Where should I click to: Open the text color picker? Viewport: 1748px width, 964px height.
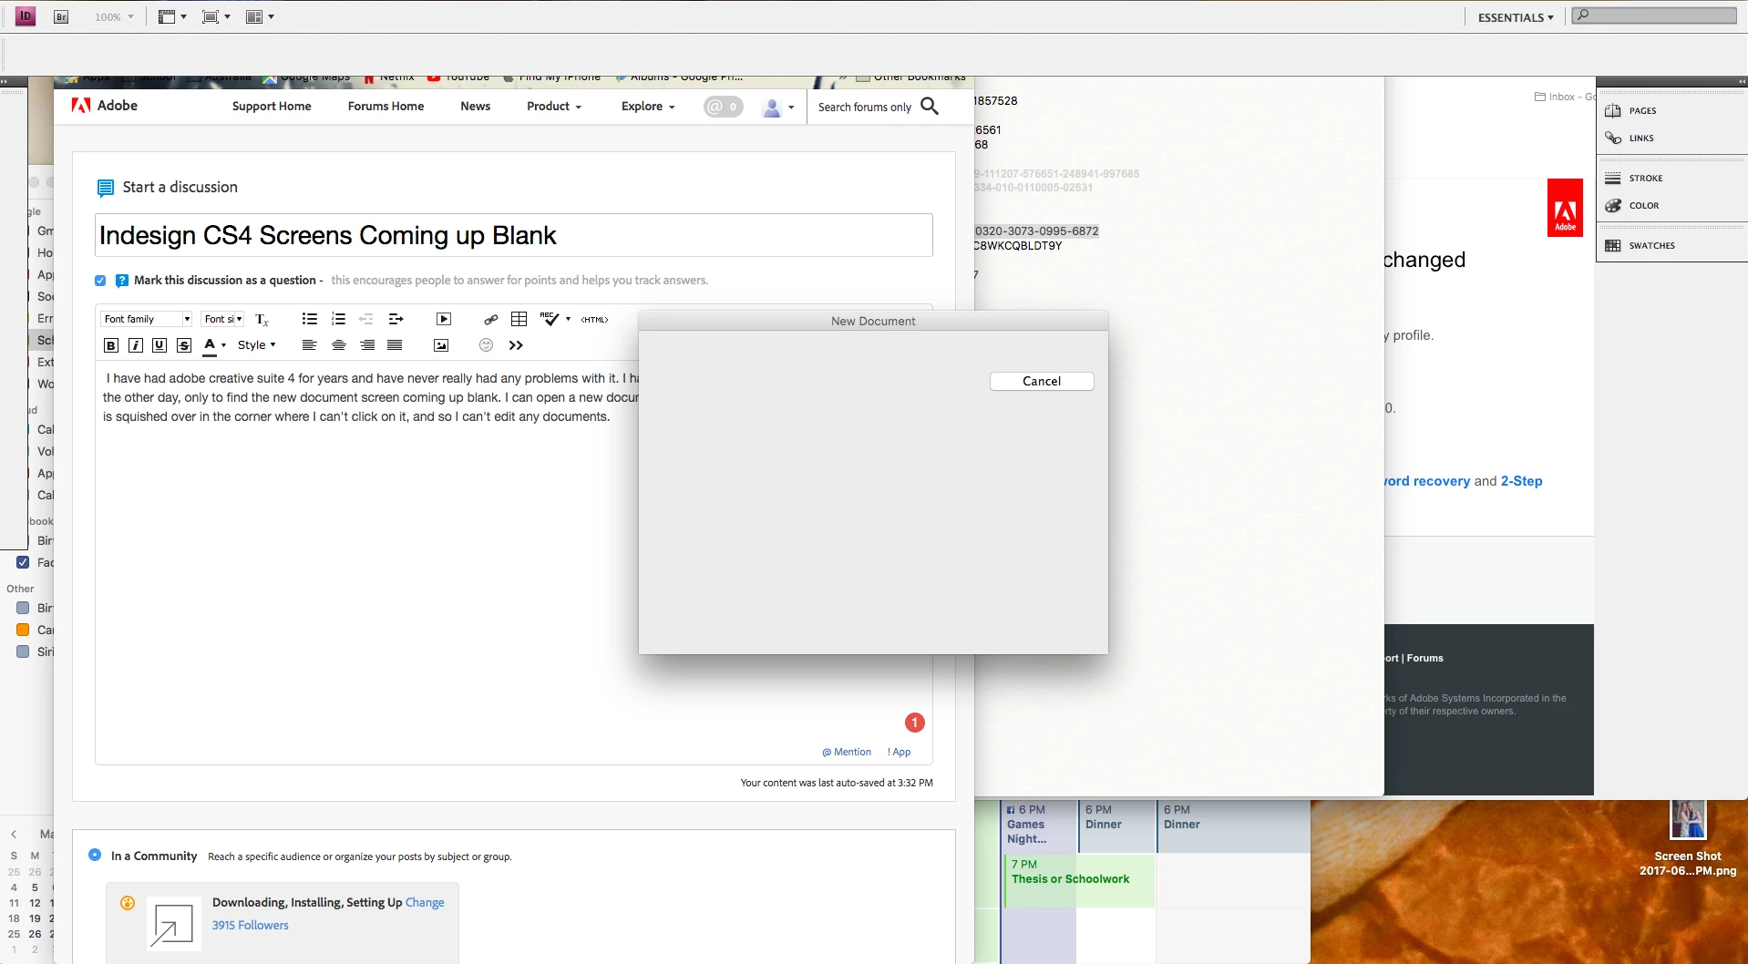(214, 344)
